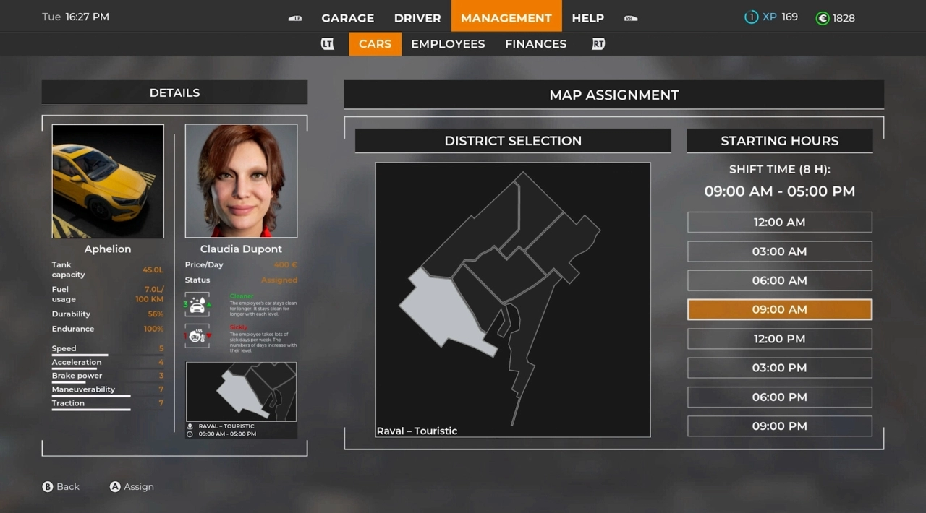Viewport: 926px width, 513px height.
Task: Click the Maneuverability stat bar
Action: (90, 395)
